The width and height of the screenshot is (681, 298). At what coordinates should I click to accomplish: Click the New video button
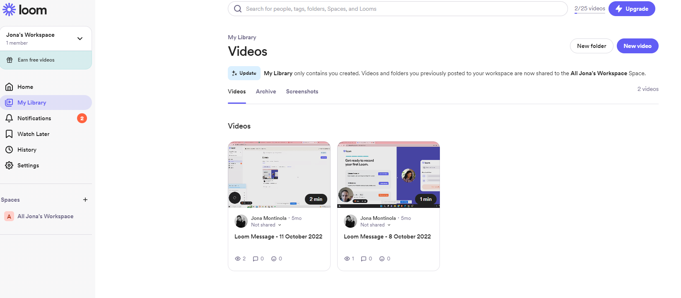pos(638,46)
